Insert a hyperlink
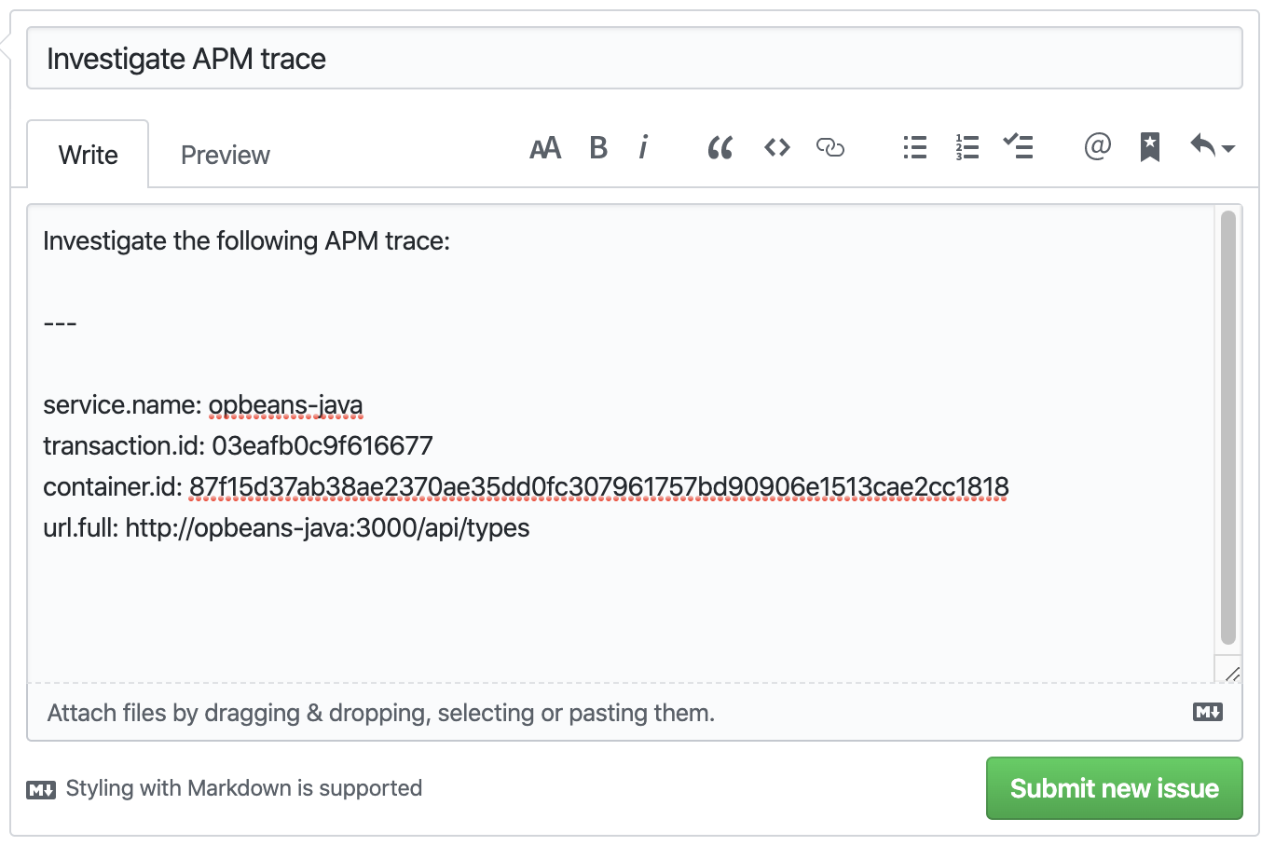The width and height of the screenshot is (1275, 846). [x=829, y=147]
